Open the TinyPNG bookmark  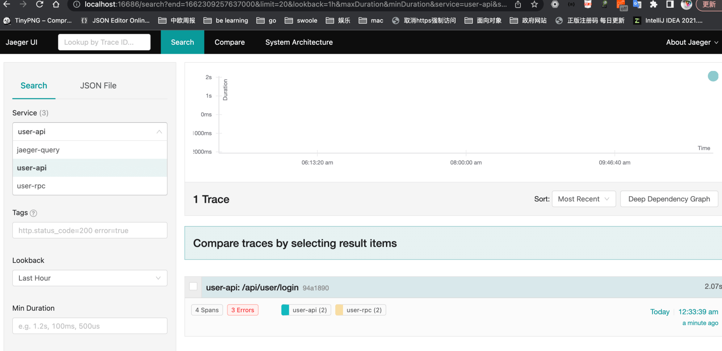(37, 20)
